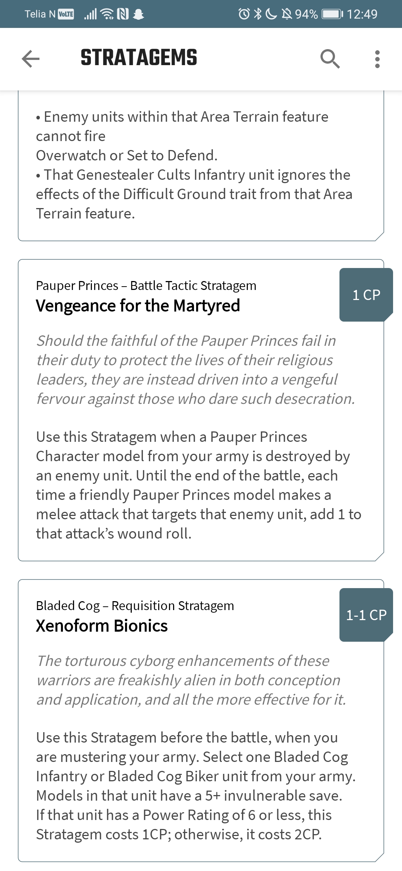Tap the battery indicator icon

click(x=332, y=14)
